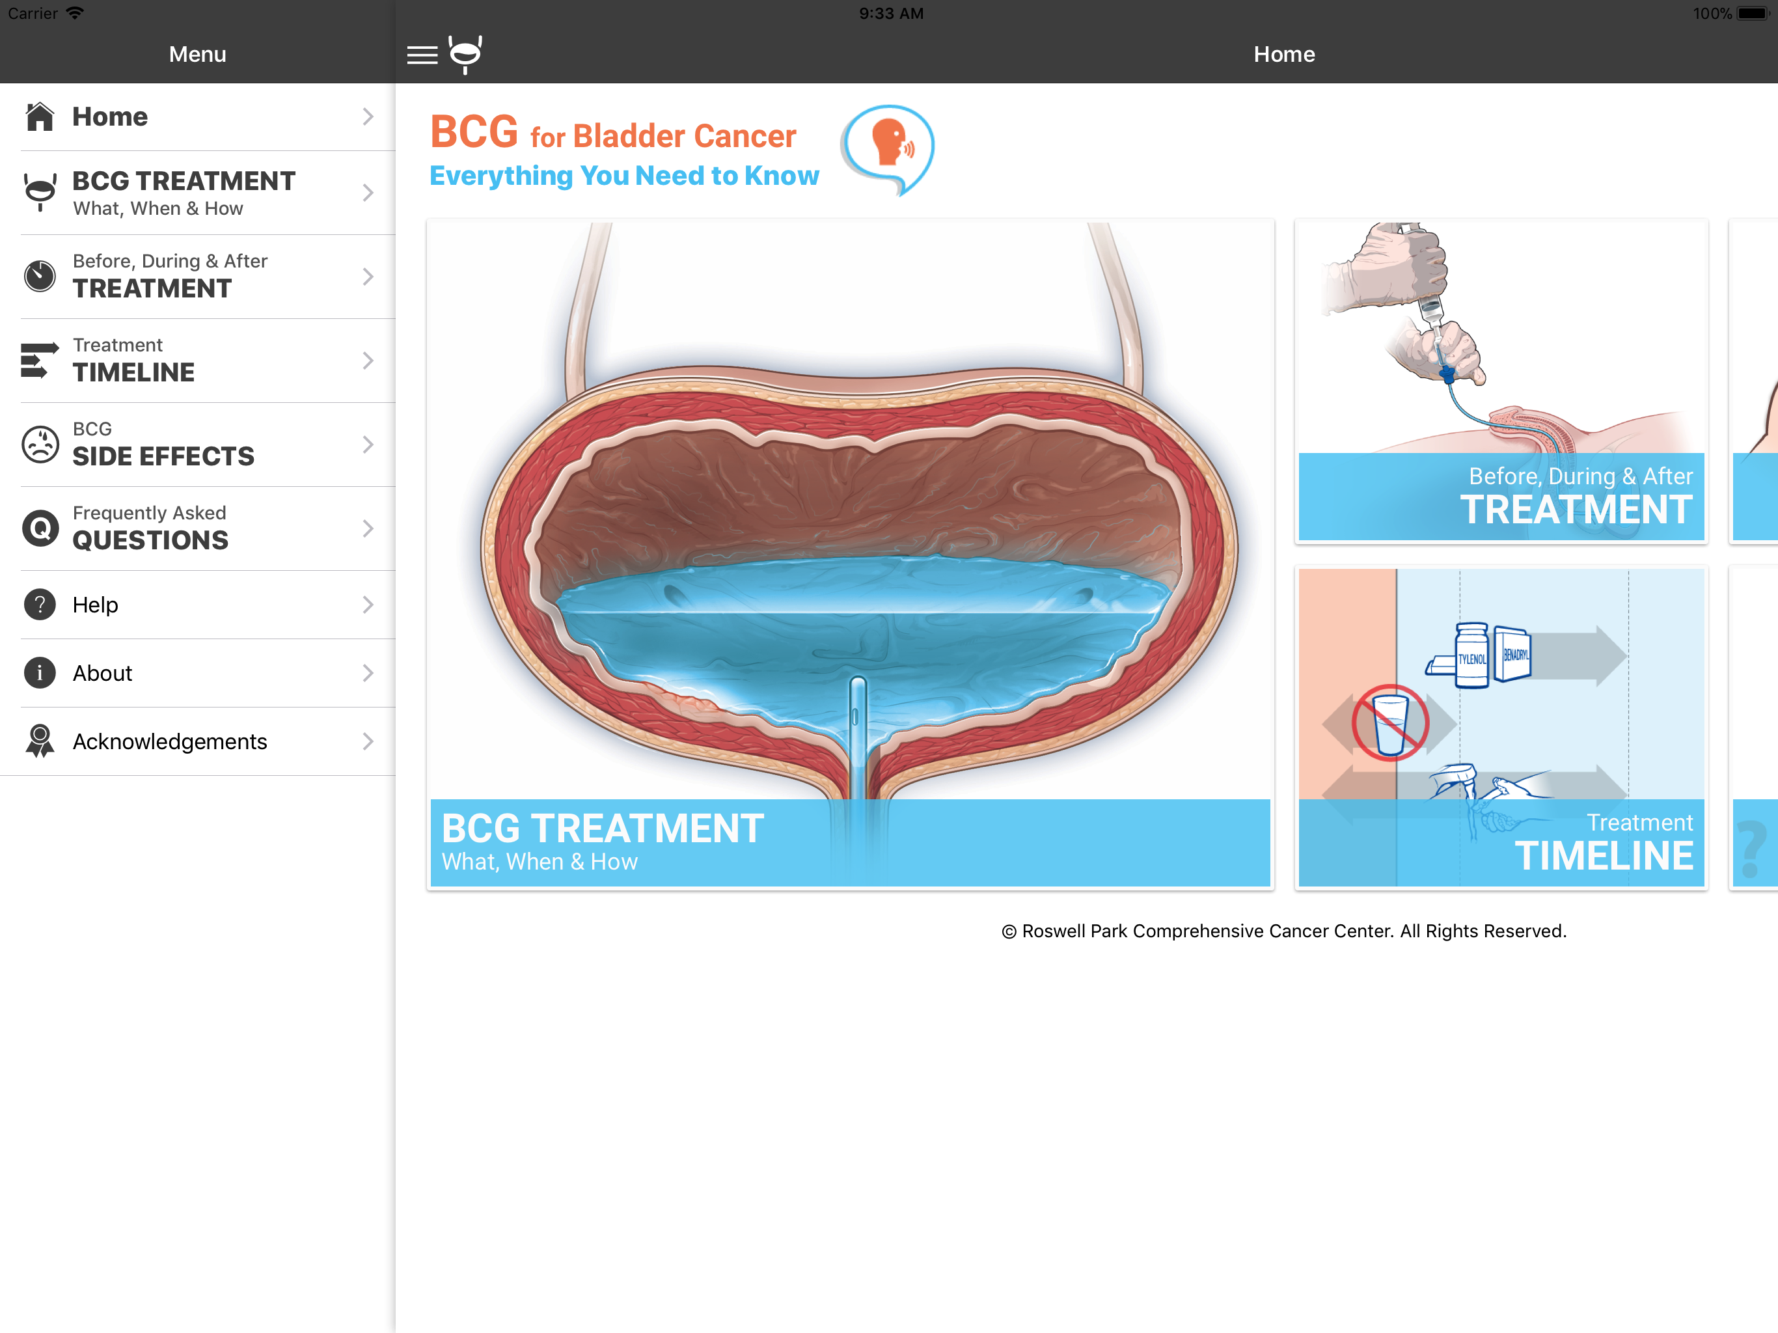Tap the Carrier label in status bar
This screenshot has width=1778, height=1333.
pyautogui.click(x=33, y=14)
